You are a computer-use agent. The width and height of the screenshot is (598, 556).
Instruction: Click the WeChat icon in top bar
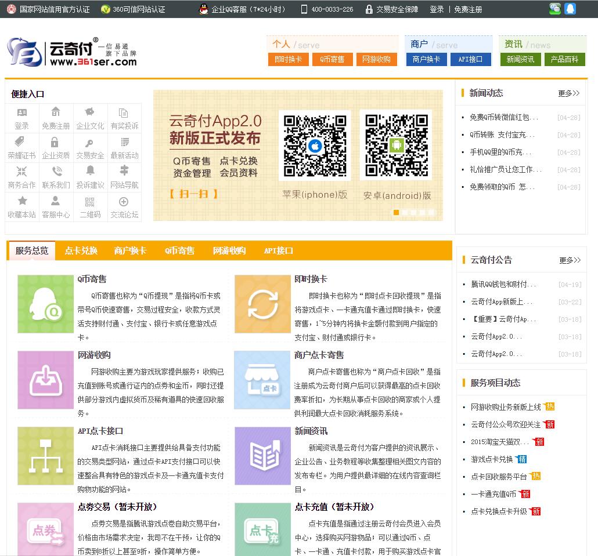click(555, 9)
